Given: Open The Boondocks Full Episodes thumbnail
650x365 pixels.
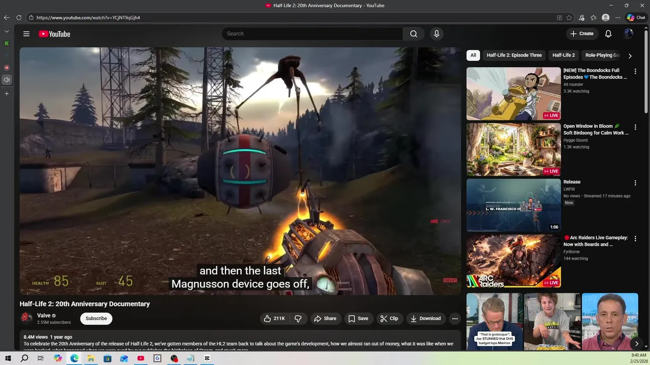Looking at the screenshot, I should coord(513,94).
